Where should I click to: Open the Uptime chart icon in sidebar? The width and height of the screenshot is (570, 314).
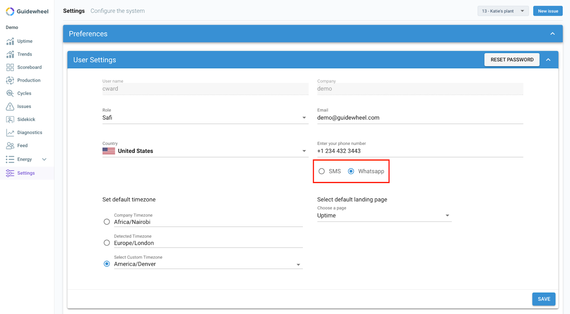coord(10,41)
